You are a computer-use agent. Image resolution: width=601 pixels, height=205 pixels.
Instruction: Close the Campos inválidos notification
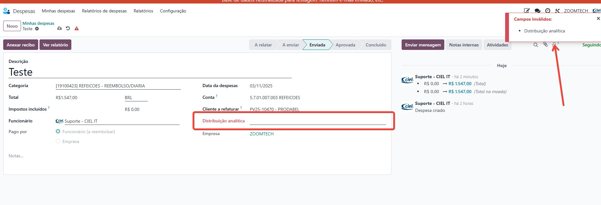pyautogui.click(x=598, y=19)
